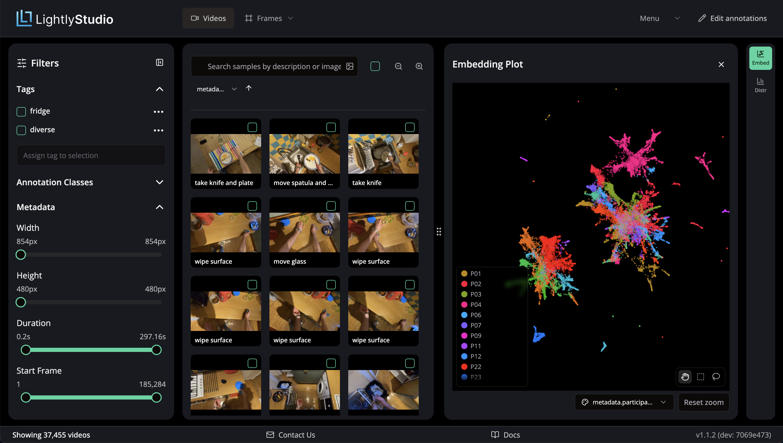Screen dimensions: 783x443
Task: Select the 'take knife and plate' video checkbox
Action: point(252,127)
